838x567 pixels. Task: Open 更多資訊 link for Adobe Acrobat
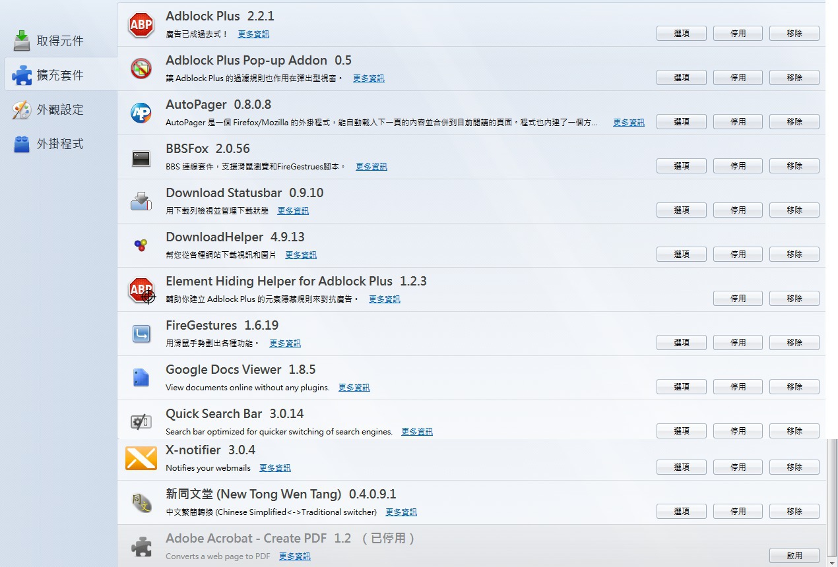point(295,556)
